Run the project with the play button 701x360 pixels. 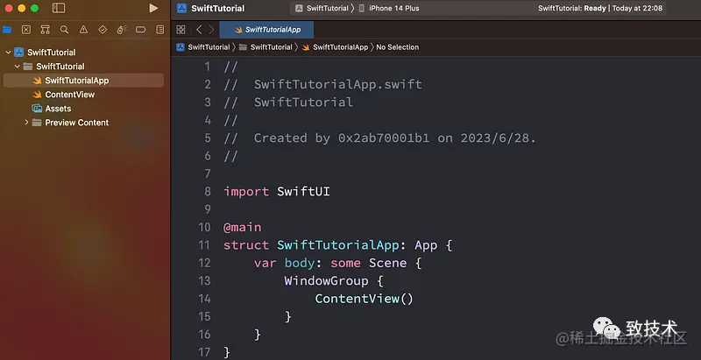coord(153,8)
